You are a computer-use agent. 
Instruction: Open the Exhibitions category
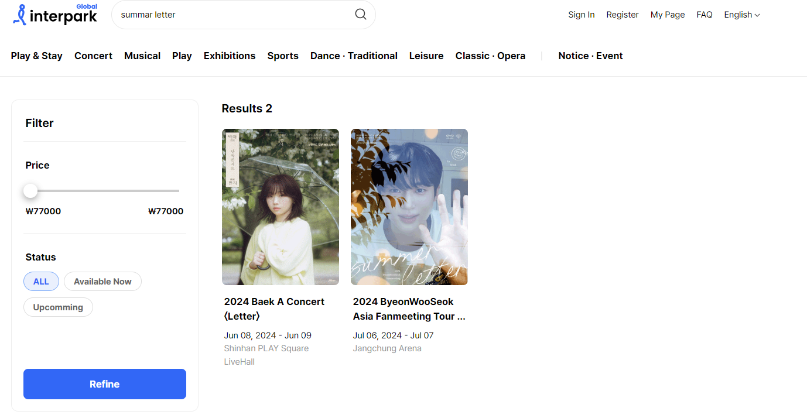[230, 56]
